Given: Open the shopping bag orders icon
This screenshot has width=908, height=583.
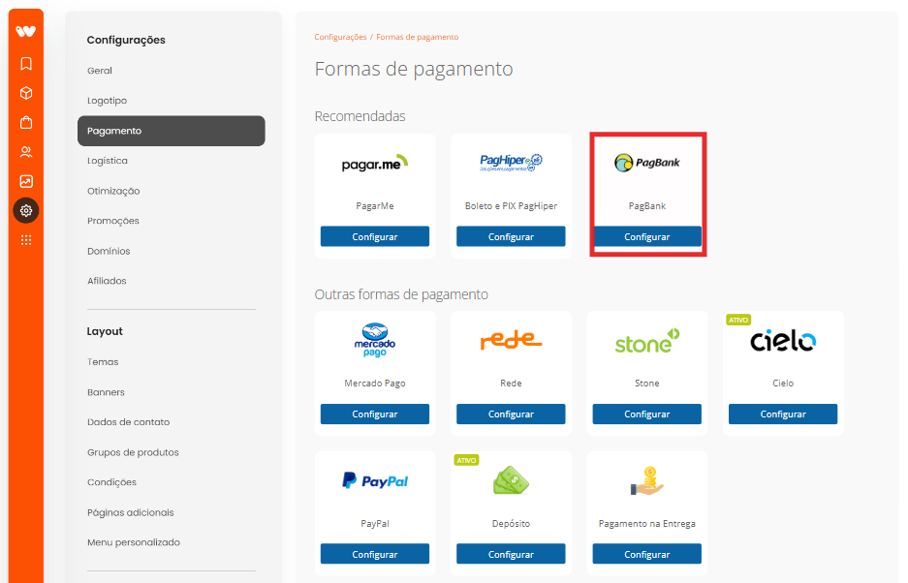Looking at the screenshot, I should pyautogui.click(x=26, y=122).
